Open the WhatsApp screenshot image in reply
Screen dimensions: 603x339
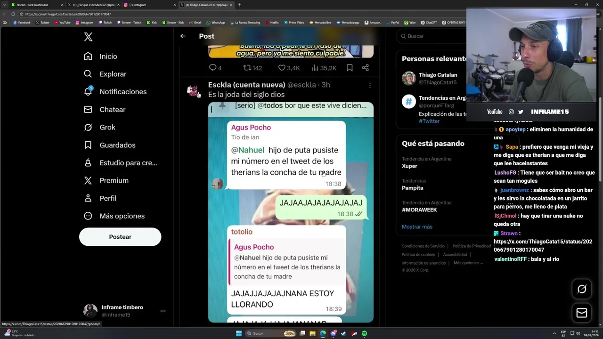(291, 212)
